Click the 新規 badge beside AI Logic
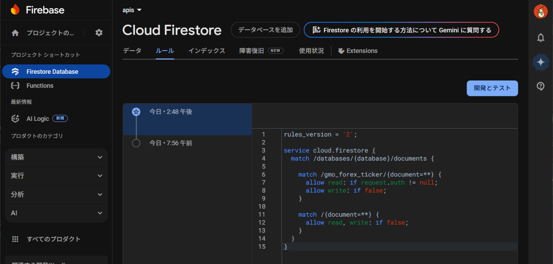This screenshot has width=553, height=264. (60, 118)
